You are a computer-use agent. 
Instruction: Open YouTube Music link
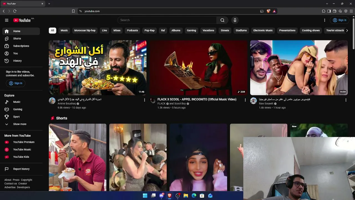pyautogui.click(x=21, y=149)
